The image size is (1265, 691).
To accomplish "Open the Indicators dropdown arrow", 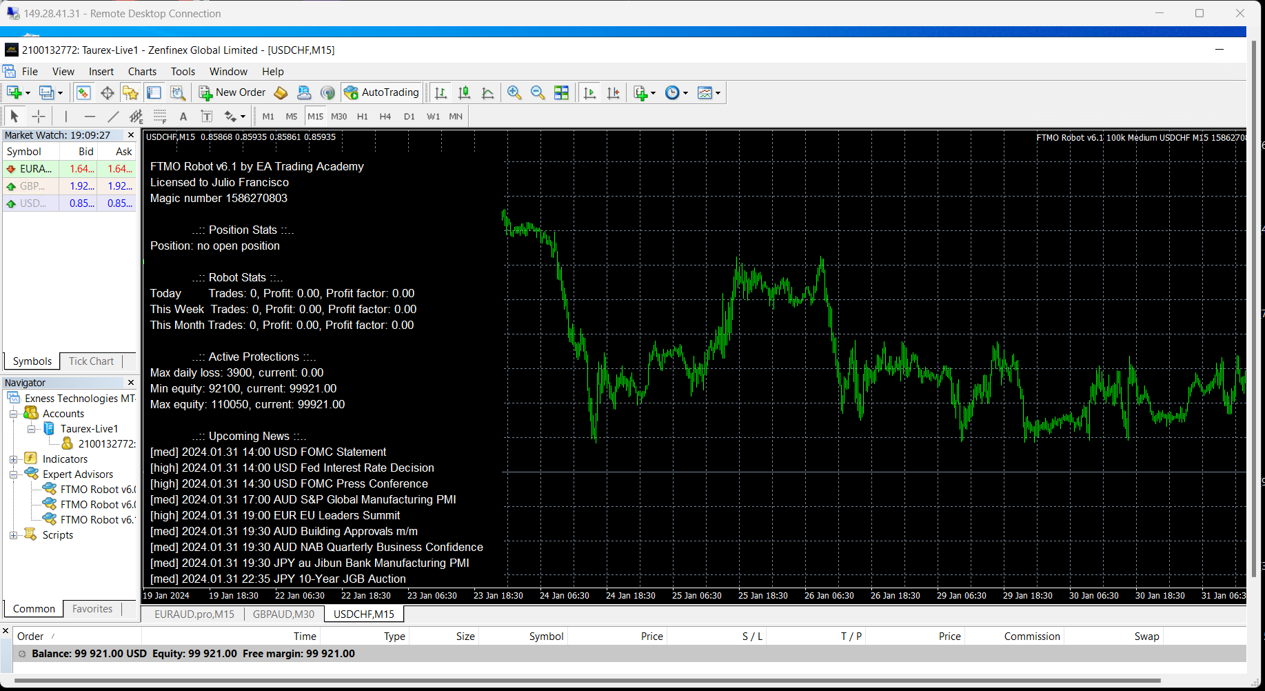I will pos(654,93).
